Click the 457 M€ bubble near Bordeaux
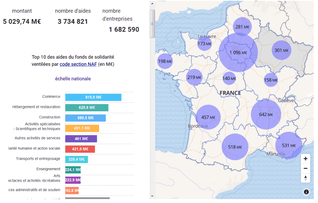This screenshot has height=203, width=318. click(208, 117)
